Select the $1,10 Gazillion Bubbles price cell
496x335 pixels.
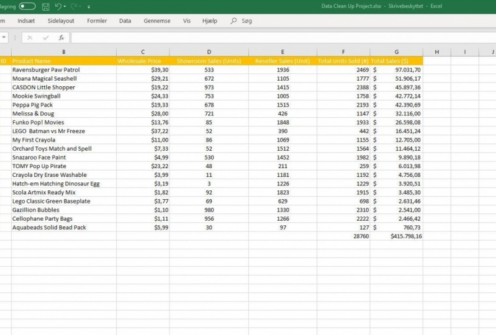[x=143, y=210]
